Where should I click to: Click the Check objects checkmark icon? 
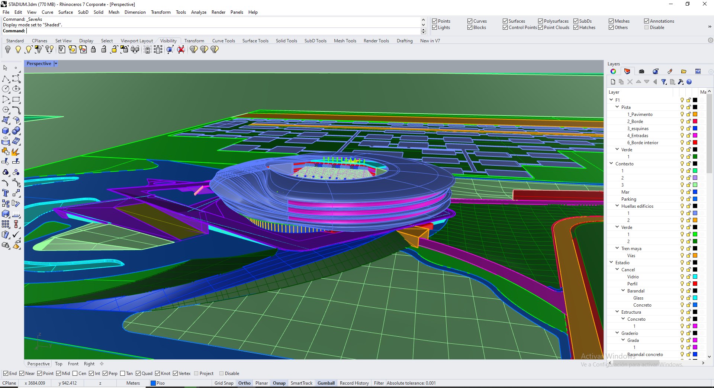[16, 235]
